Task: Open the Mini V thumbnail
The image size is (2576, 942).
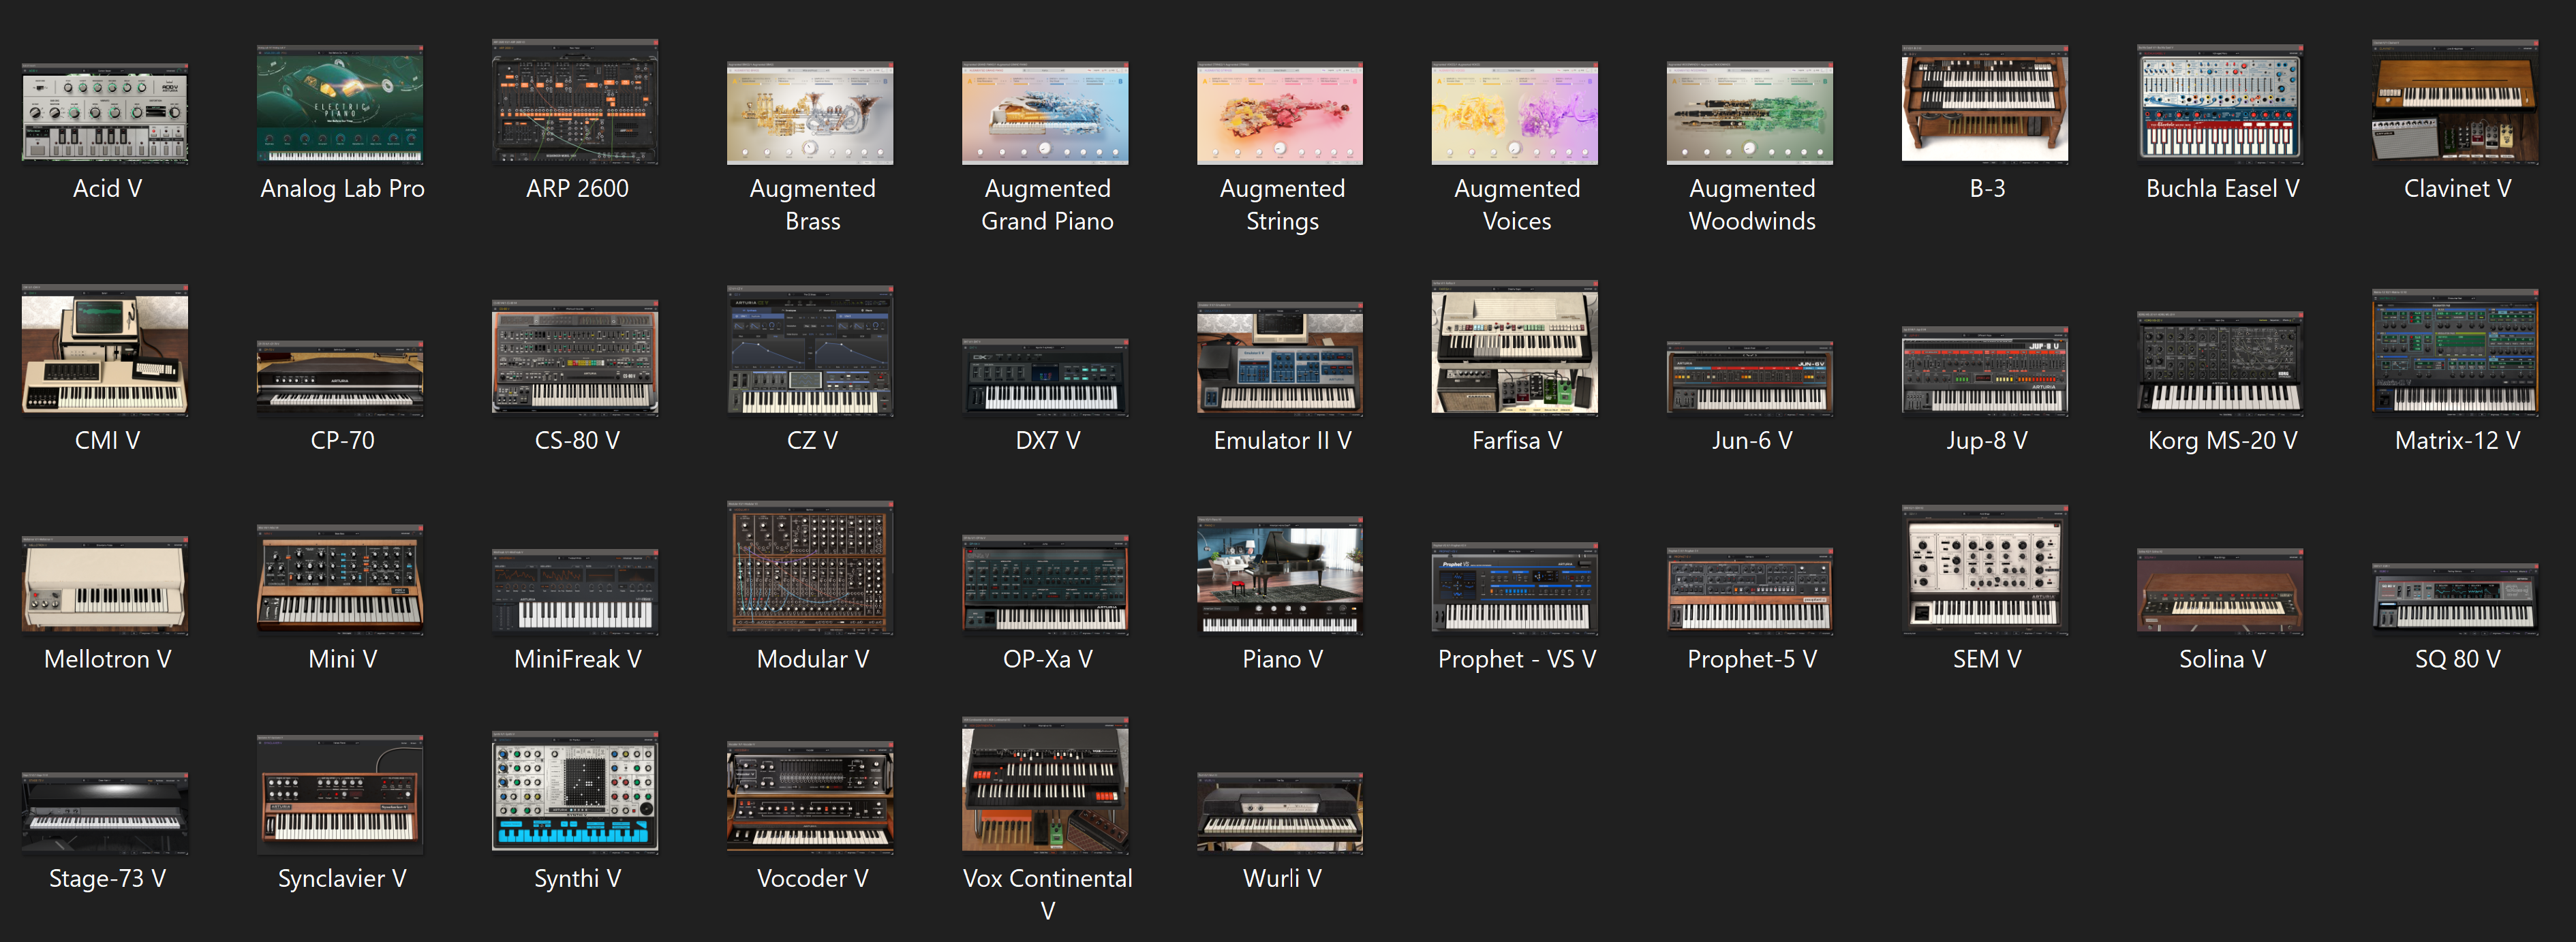Action: [340, 580]
